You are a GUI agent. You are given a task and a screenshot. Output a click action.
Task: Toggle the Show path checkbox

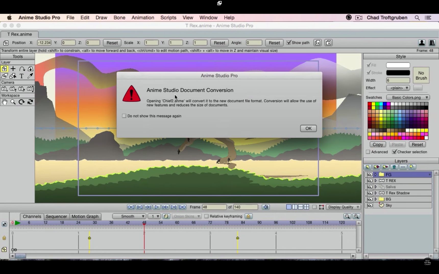[289, 43]
